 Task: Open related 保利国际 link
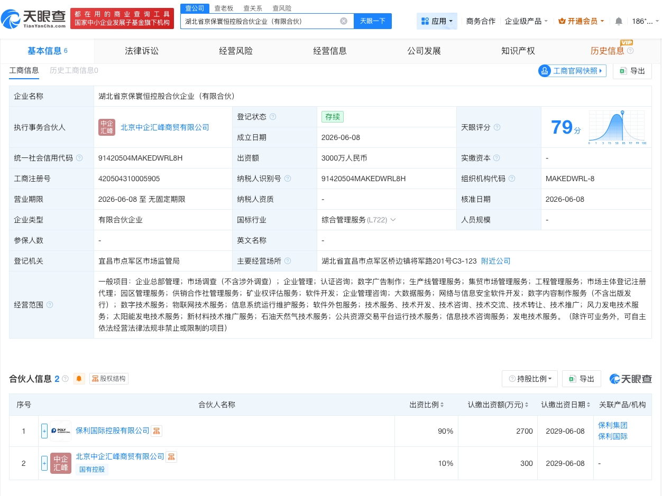[613, 437]
